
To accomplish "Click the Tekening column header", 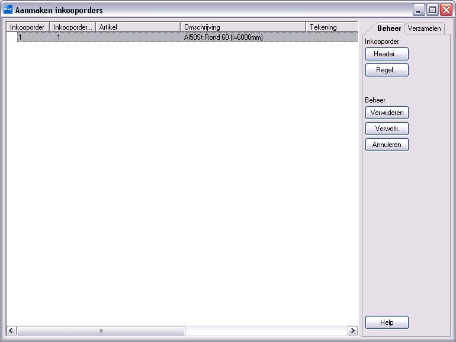I will click(332, 27).
